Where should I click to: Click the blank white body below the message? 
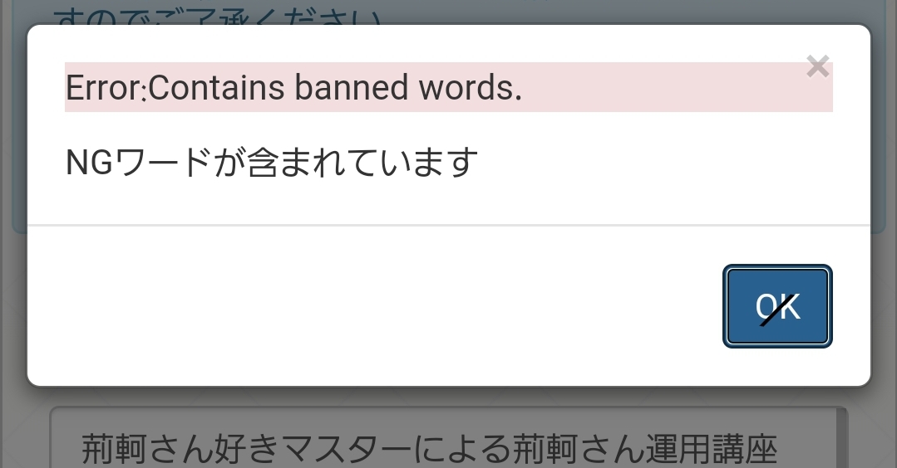(449, 202)
